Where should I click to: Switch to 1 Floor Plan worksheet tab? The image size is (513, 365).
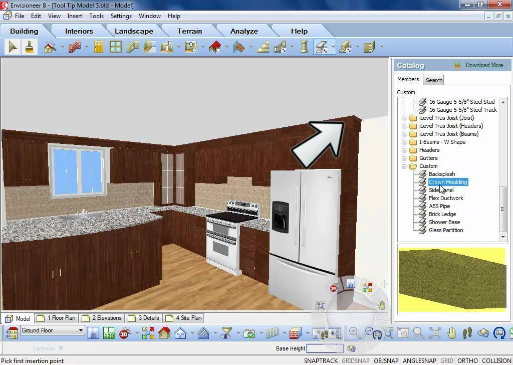57,318
